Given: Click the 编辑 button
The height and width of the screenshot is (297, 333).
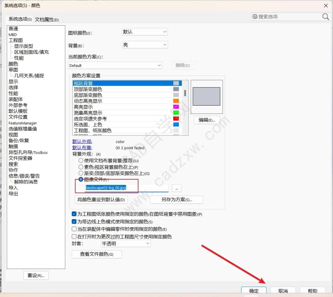Looking at the screenshot, I should 206,120.
